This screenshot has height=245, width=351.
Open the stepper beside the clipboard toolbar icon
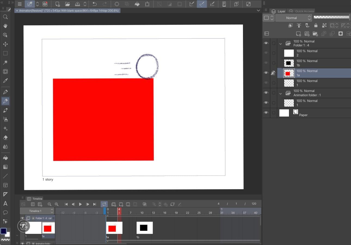[37, 4]
